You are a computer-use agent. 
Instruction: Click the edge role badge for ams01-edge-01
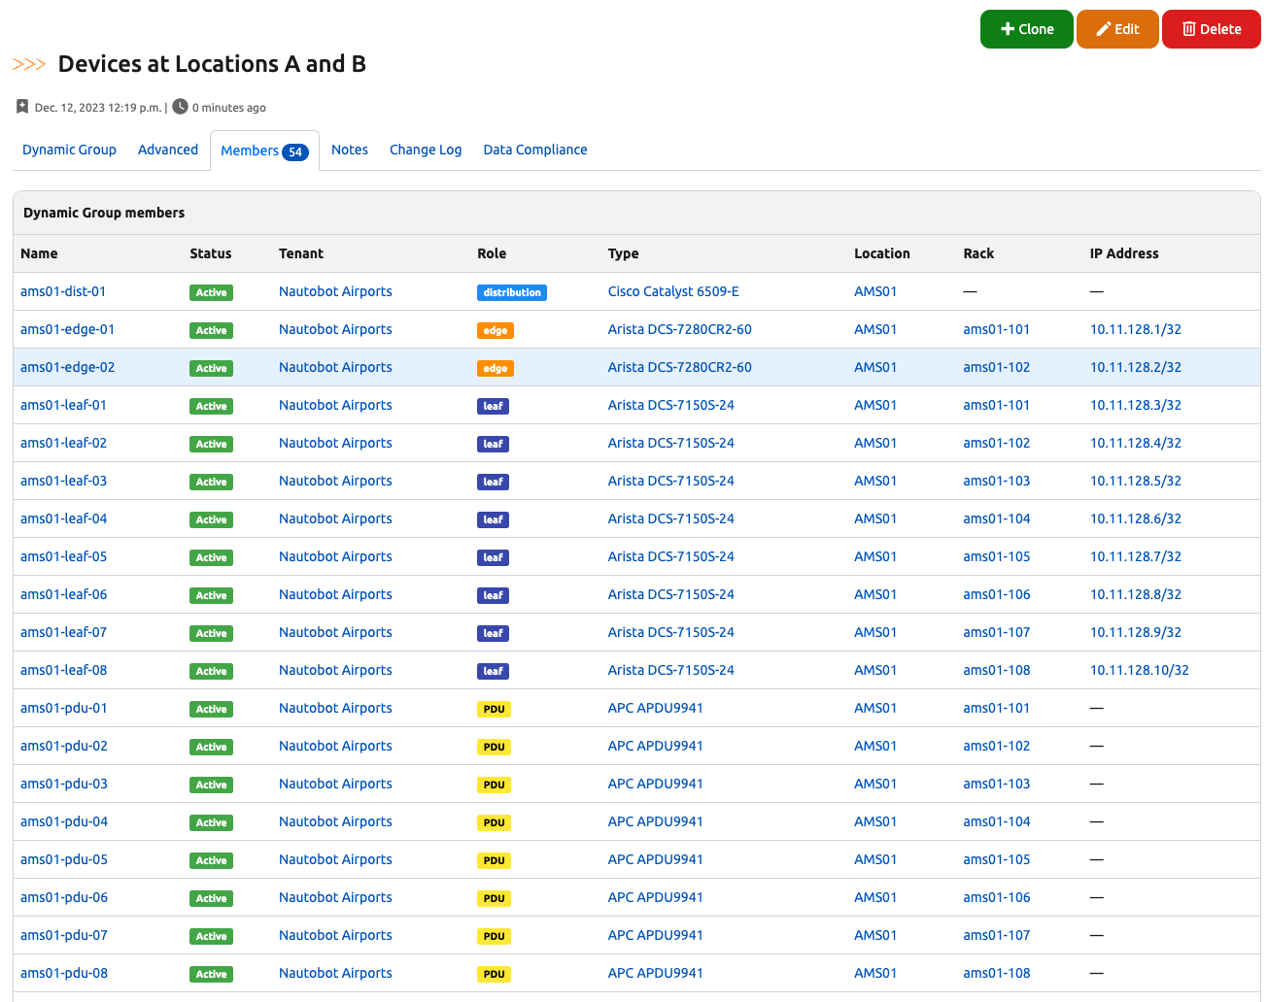pos(496,330)
